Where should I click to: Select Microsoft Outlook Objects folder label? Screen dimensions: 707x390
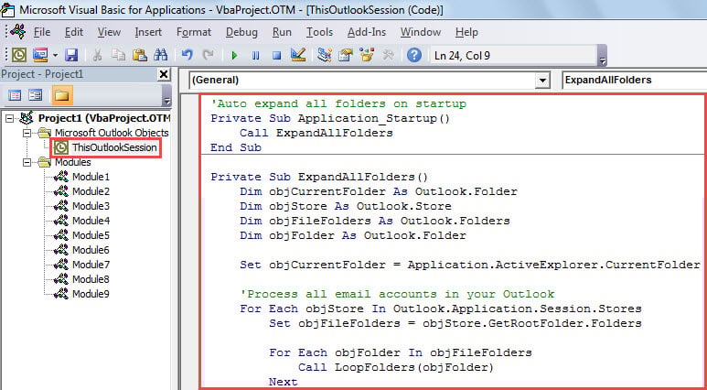click(x=112, y=133)
